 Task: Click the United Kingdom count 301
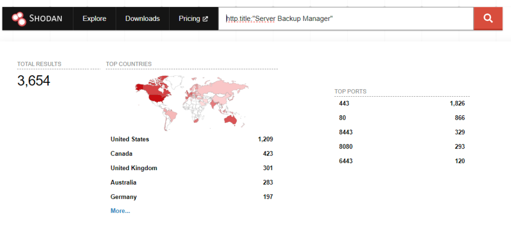(268, 168)
